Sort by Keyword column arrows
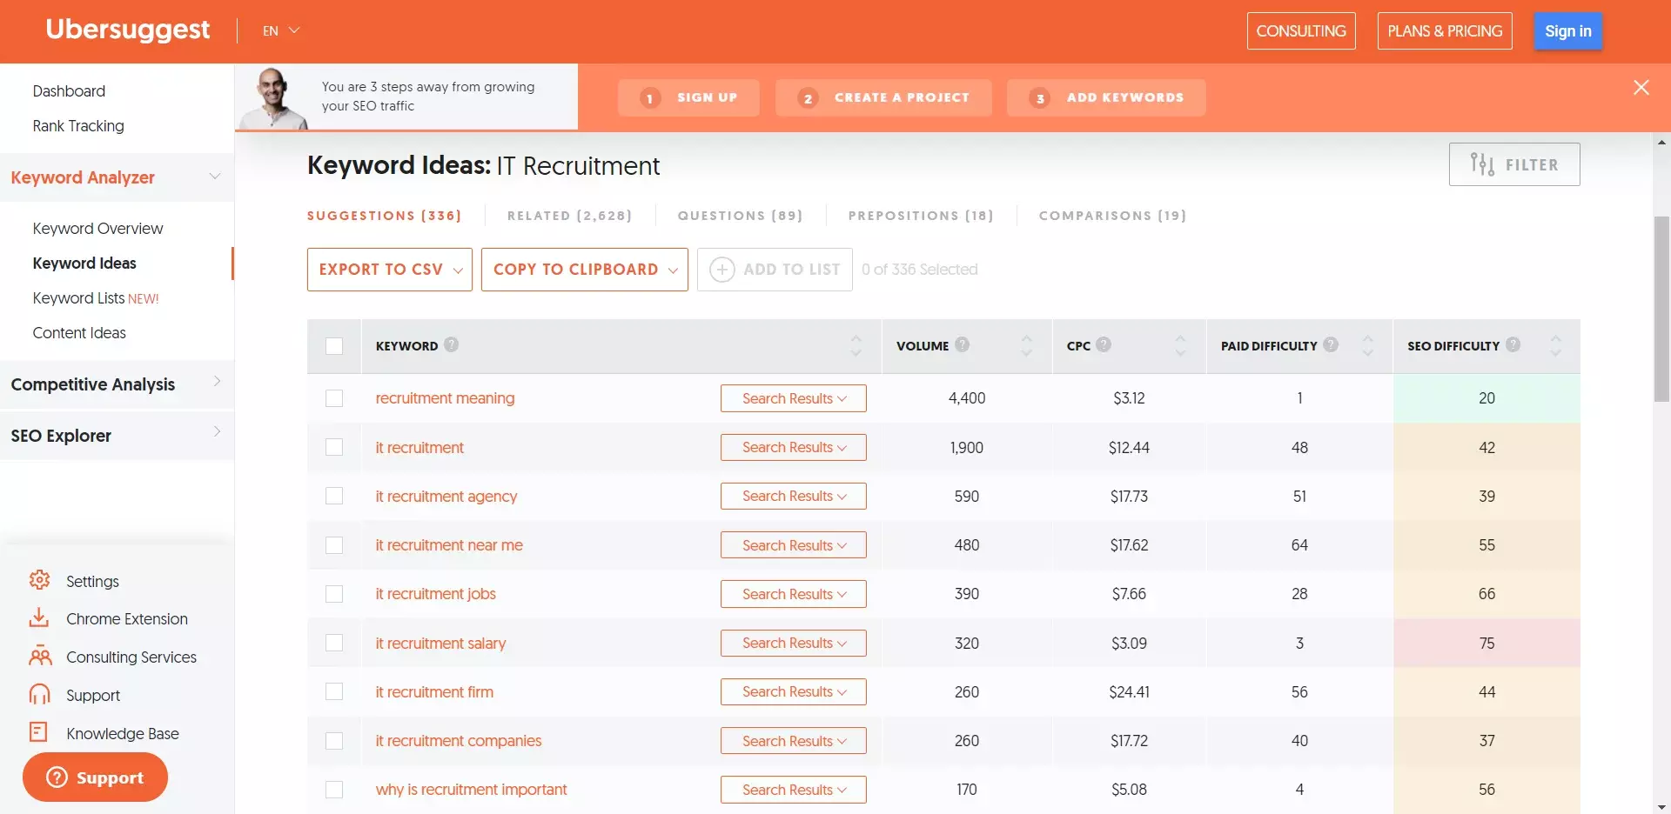 point(856,346)
